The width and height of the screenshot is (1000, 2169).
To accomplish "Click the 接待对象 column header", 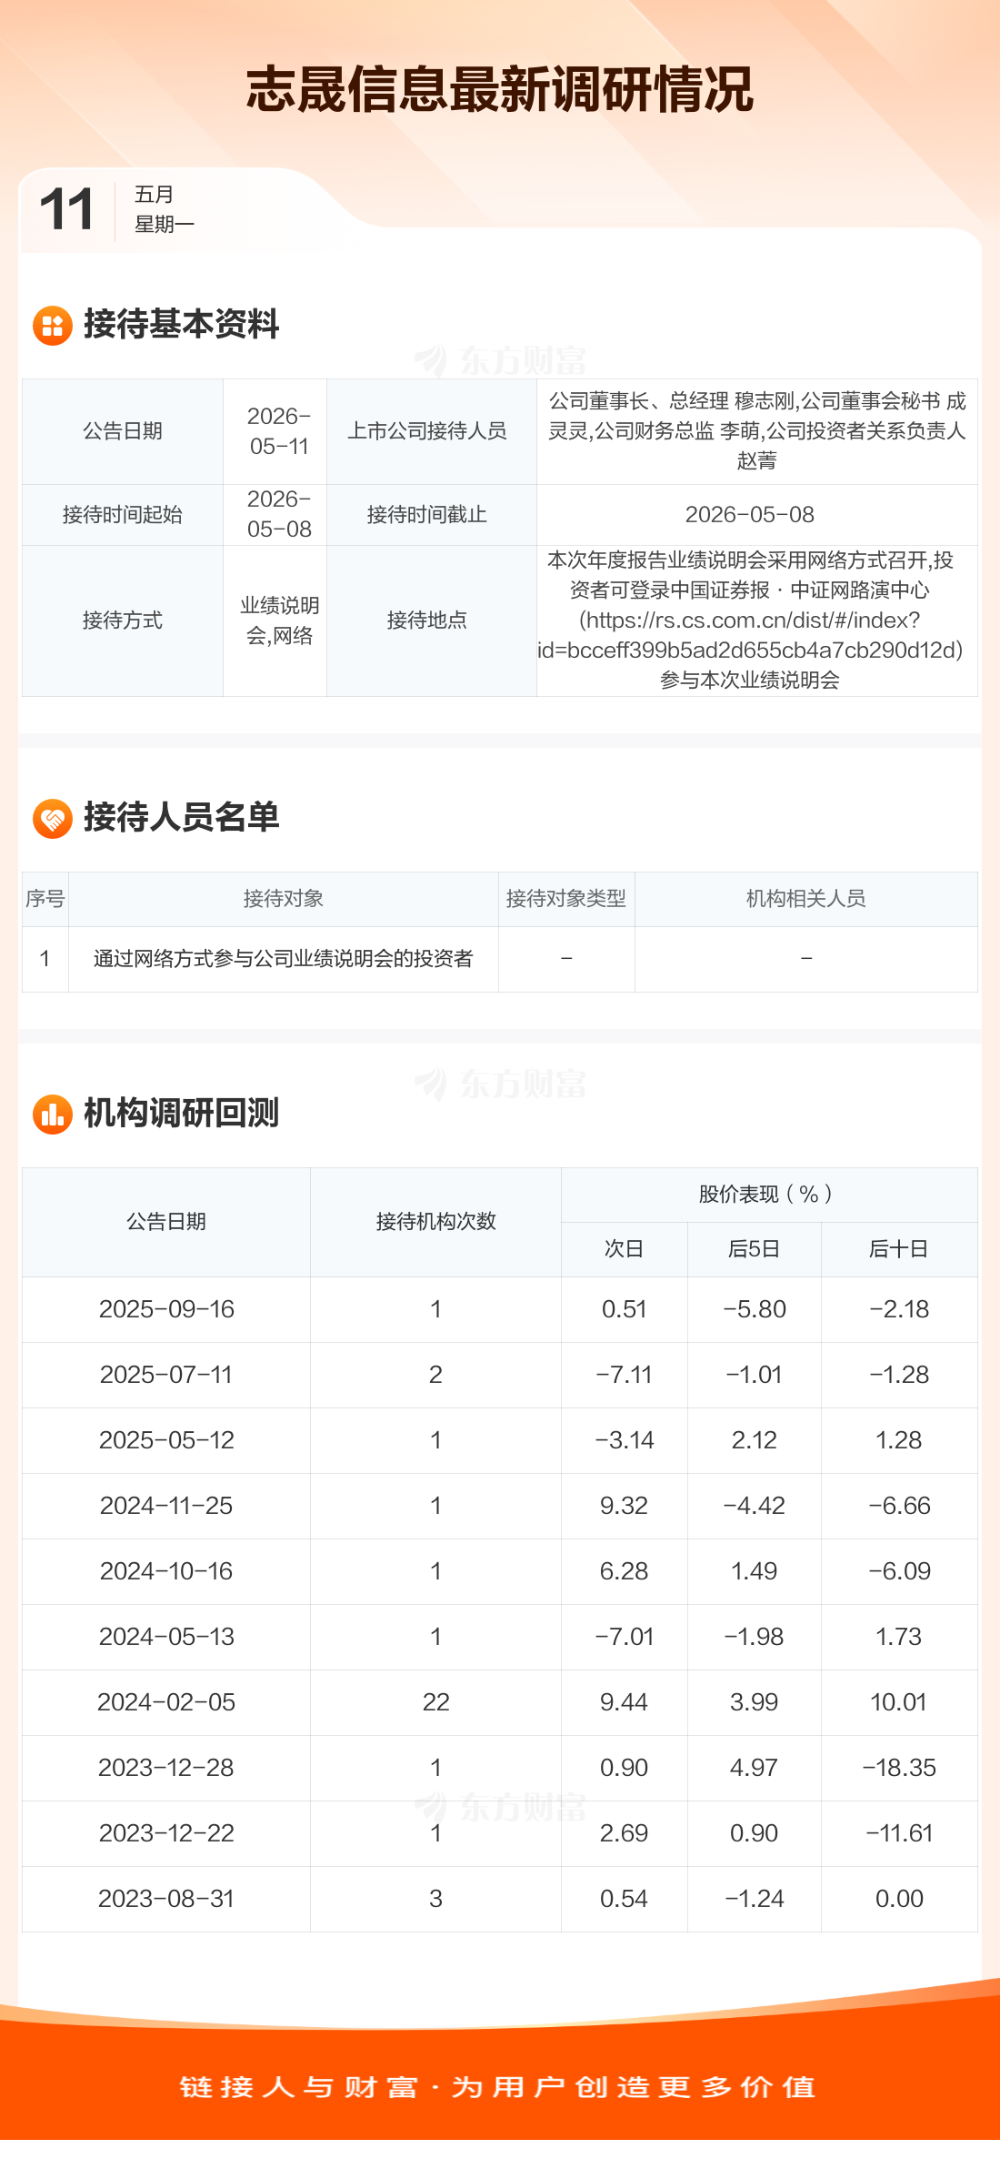I will (284, 899).
